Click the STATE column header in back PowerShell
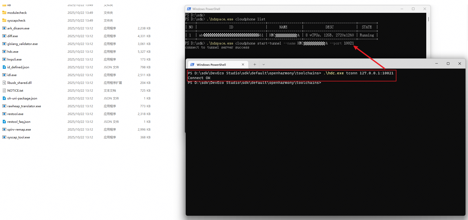Screen dimensions: 468x220 pyautogui.click(x=367, y=27)
